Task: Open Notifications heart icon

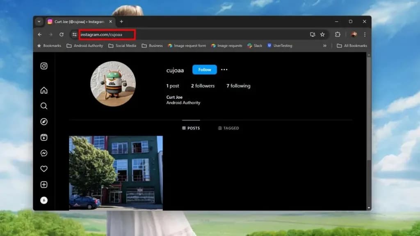Action: click(x=44, y=169)
